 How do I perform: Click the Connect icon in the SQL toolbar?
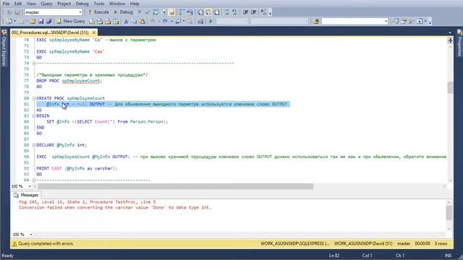[x=9, y=12]
